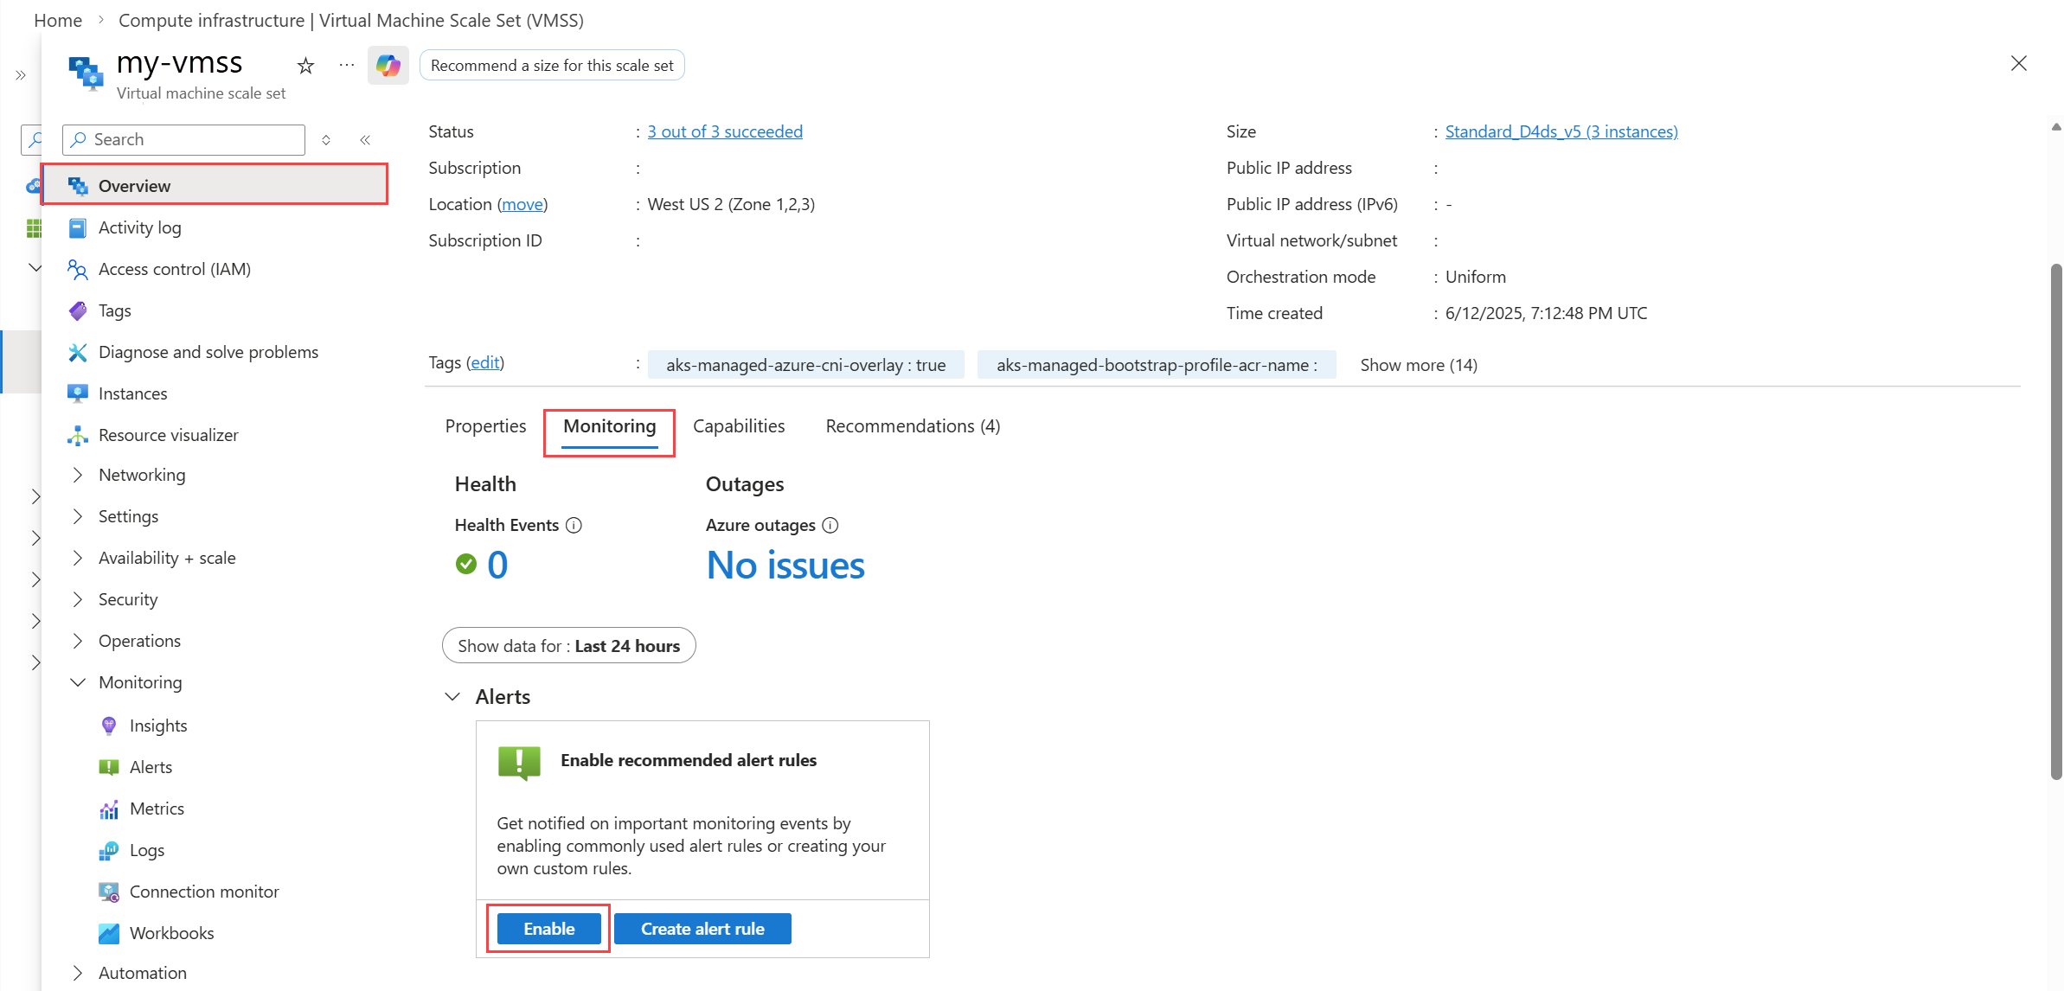This screenshot has height=991, width=2064.
Task: Expand the portal menu double-arrow at far left
Action: 21,75
